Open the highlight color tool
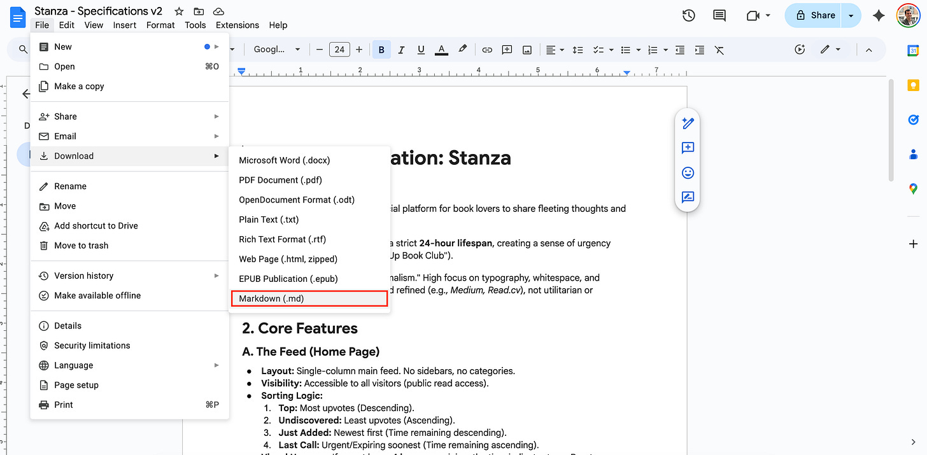Image resolution: width=927 pixels, height=455 pixels. pos(462,49)
